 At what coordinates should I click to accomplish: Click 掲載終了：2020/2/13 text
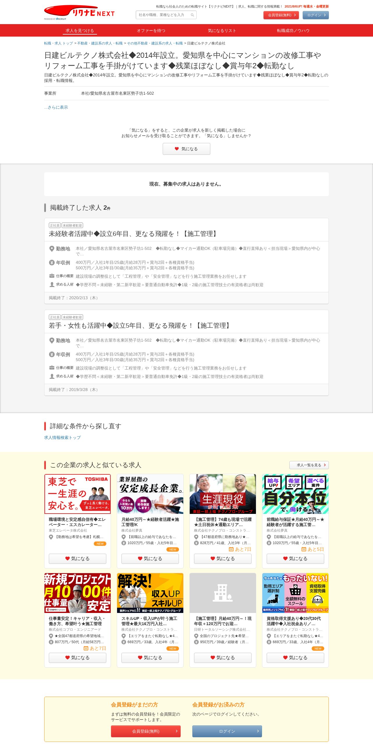tap(74, 298)
